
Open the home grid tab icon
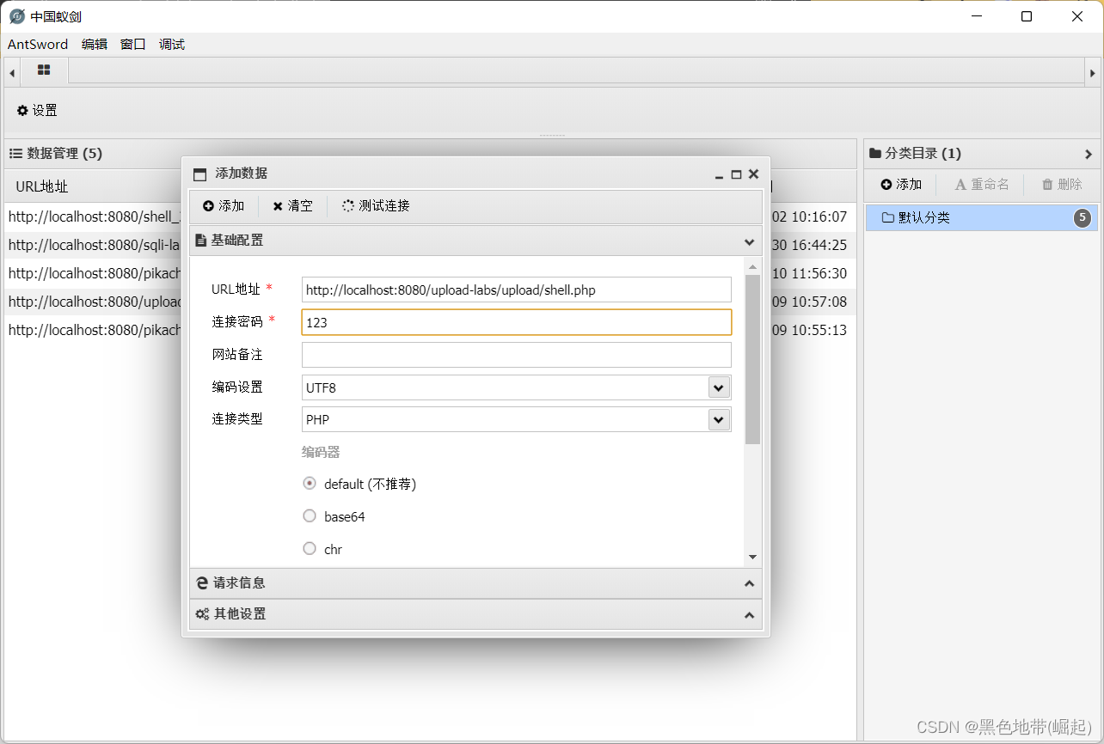44,70
